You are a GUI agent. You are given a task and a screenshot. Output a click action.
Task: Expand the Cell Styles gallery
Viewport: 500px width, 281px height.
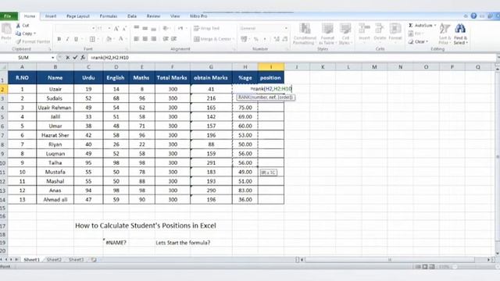(x=345, y=34)
